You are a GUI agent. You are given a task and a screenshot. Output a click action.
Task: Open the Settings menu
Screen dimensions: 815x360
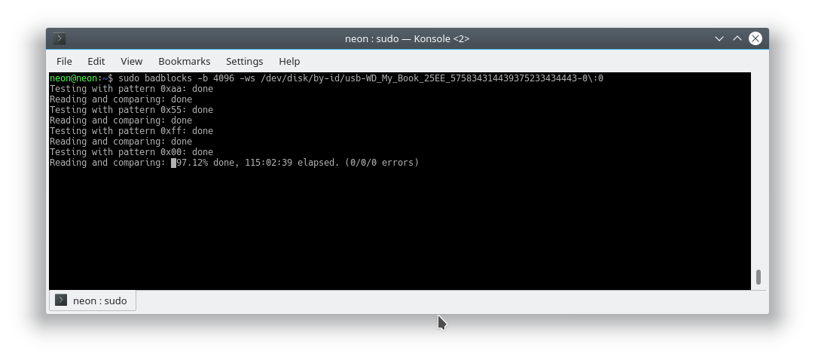pyautogui.click(x=244, y=61)
